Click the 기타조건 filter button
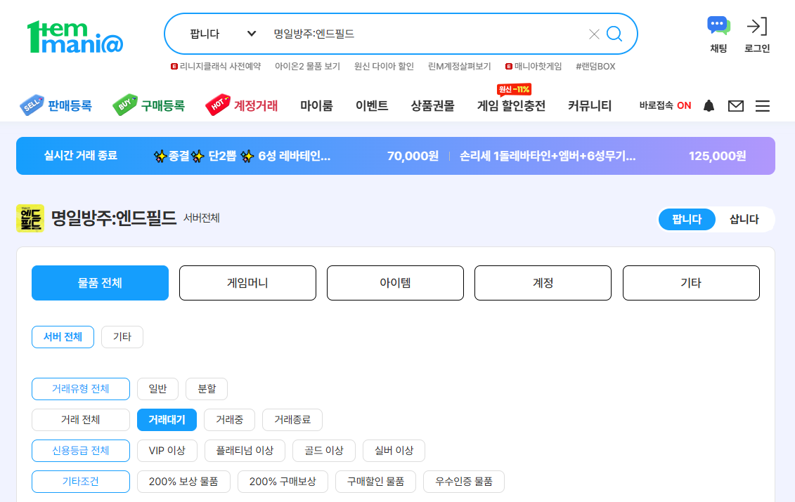 pos(81,481)
